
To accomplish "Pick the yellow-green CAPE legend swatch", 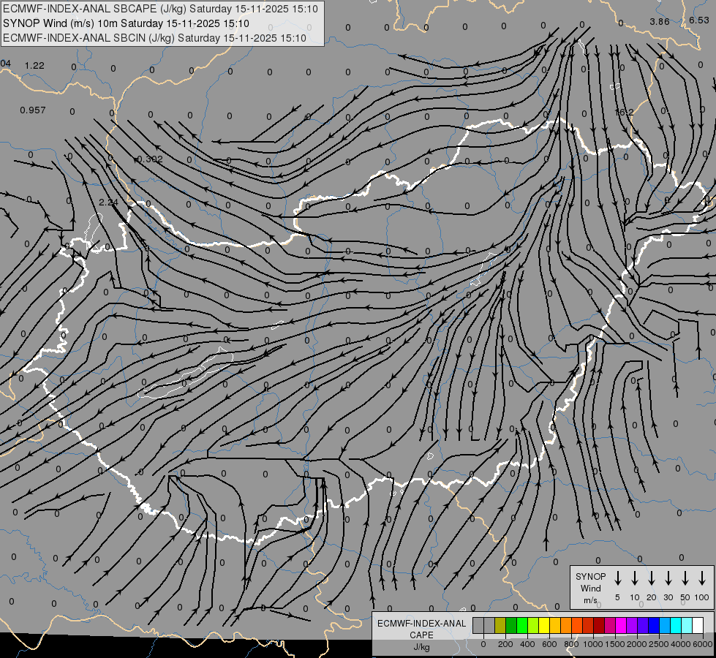I will 533,625.
